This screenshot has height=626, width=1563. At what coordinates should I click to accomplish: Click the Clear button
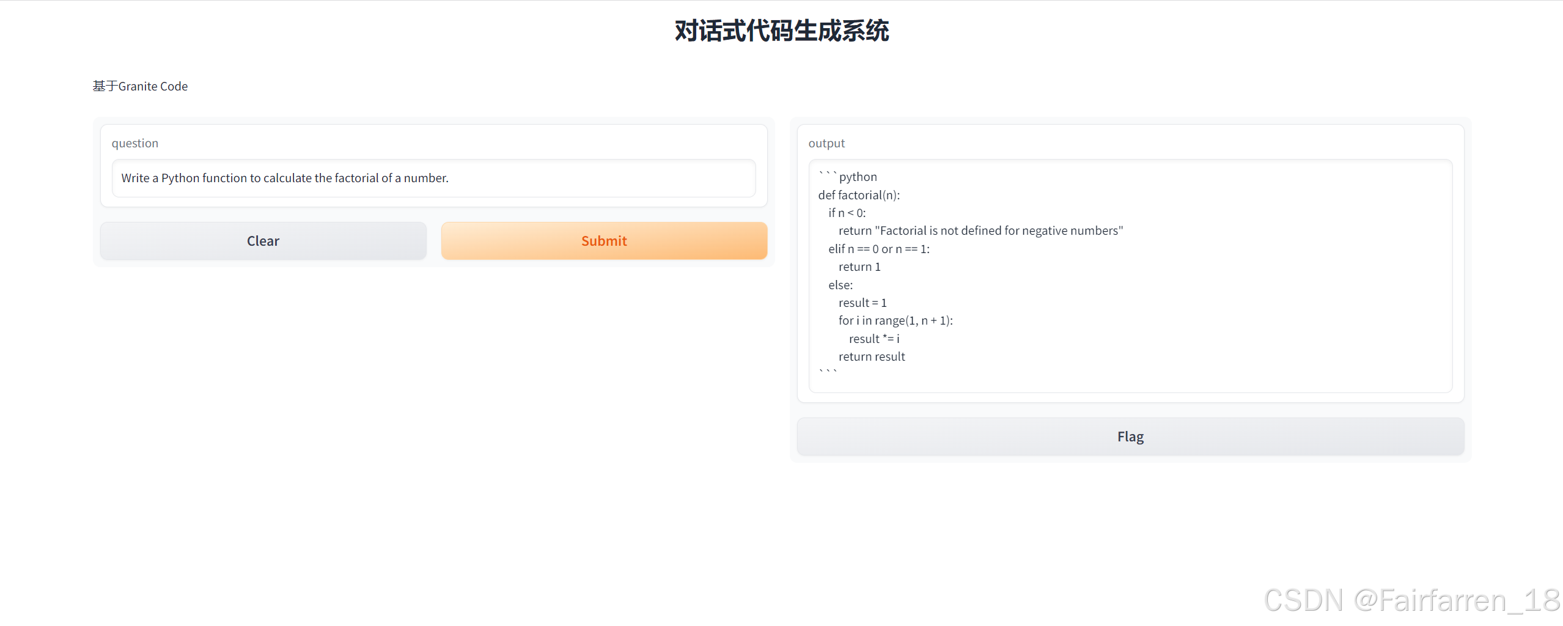[x=263, y=241]
